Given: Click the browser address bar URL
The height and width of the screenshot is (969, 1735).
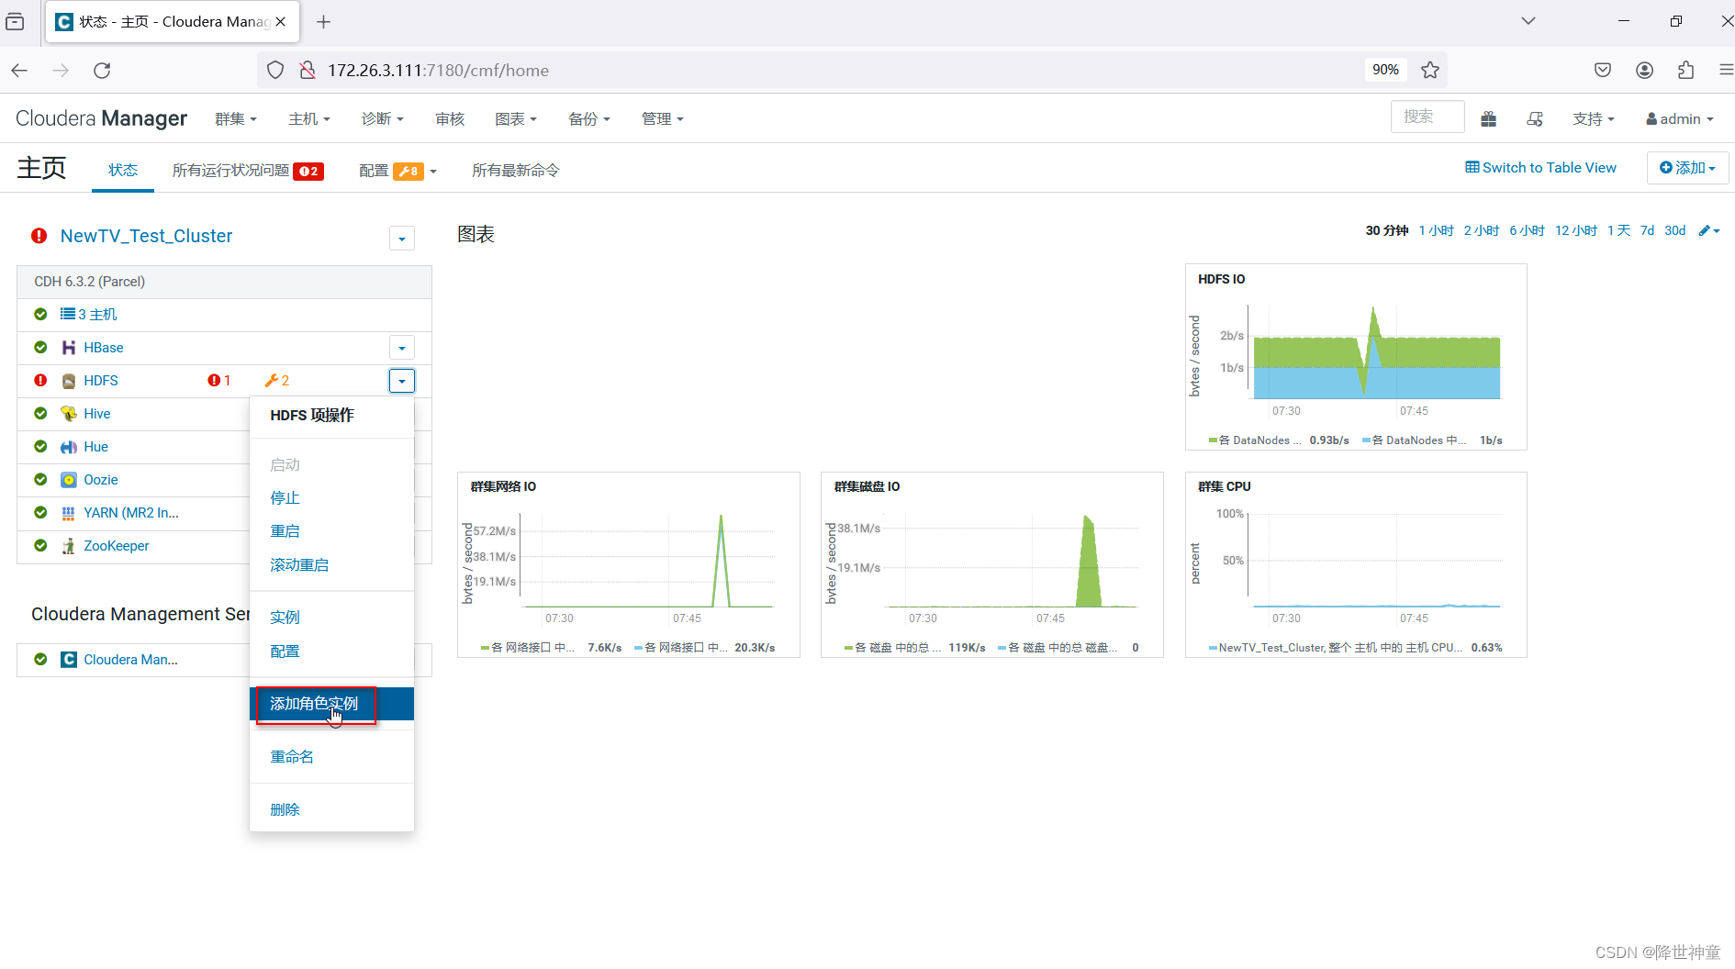Looking at the screenshot, I should pos(438,70).
